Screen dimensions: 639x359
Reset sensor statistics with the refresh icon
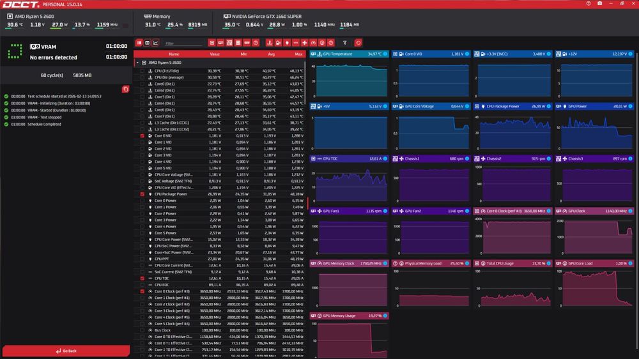pos(358,43)
